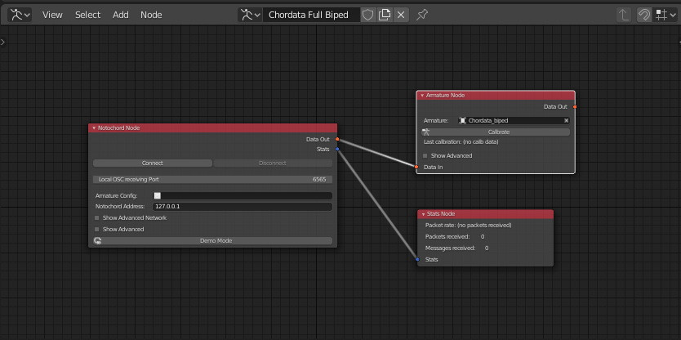Open the snap node element dropdown

click(x=665, y=15)
